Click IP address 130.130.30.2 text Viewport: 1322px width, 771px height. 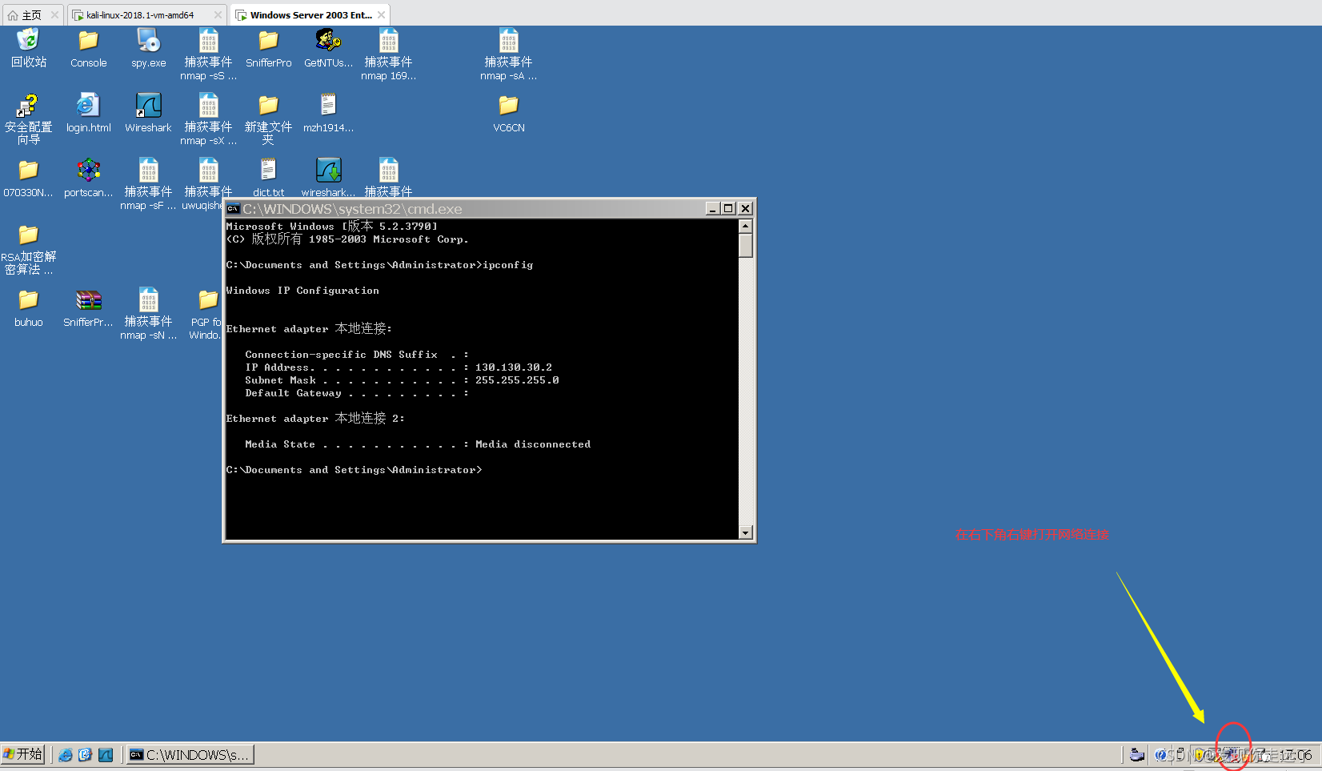pos(514,367)
